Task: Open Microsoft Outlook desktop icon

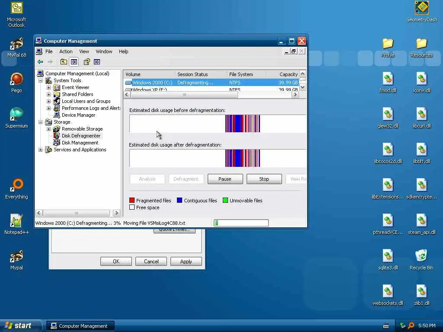Action: coord(17,15)
